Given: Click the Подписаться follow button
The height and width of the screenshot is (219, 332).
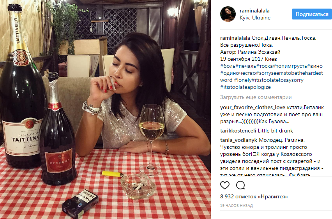Looking at the screenshot, I should pyautogui.click(x=312, y=14).
